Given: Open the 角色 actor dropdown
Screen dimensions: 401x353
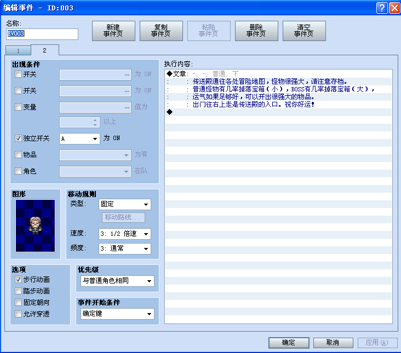Looking at the screenshot, I should tap(95, 171).
